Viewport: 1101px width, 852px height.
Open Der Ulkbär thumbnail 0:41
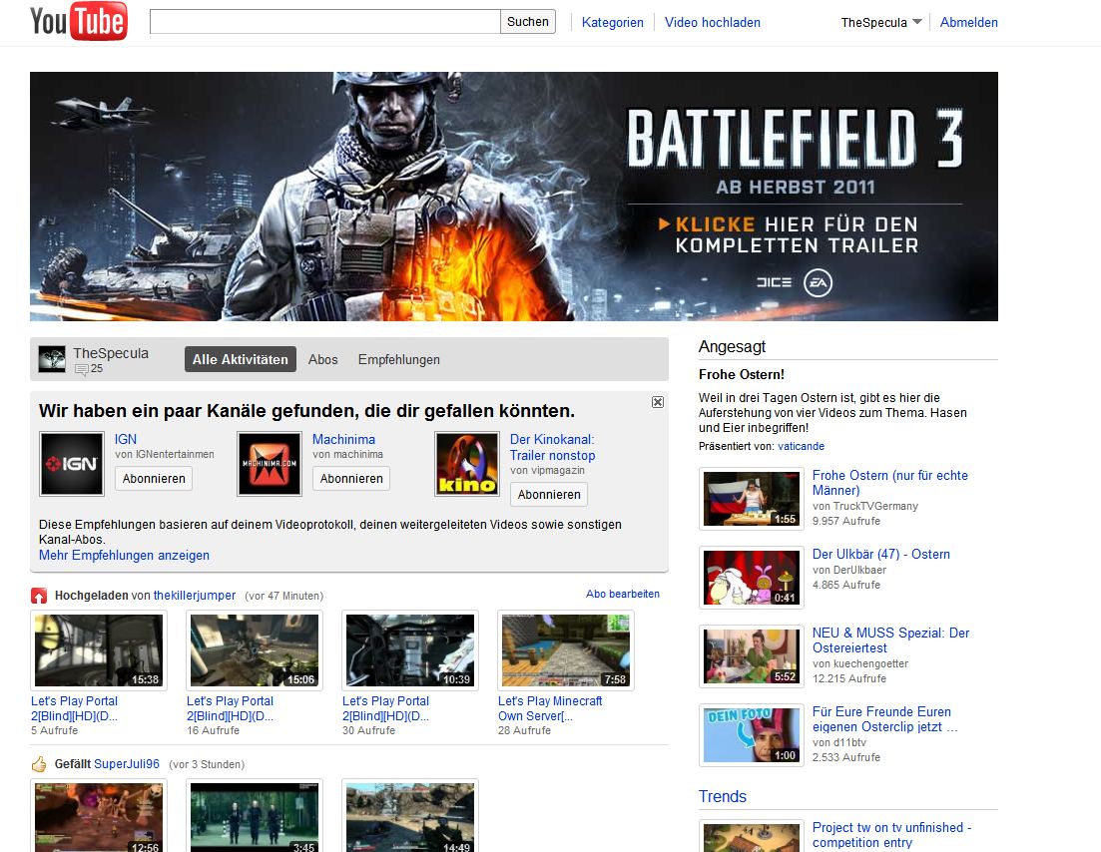(752, 578)
